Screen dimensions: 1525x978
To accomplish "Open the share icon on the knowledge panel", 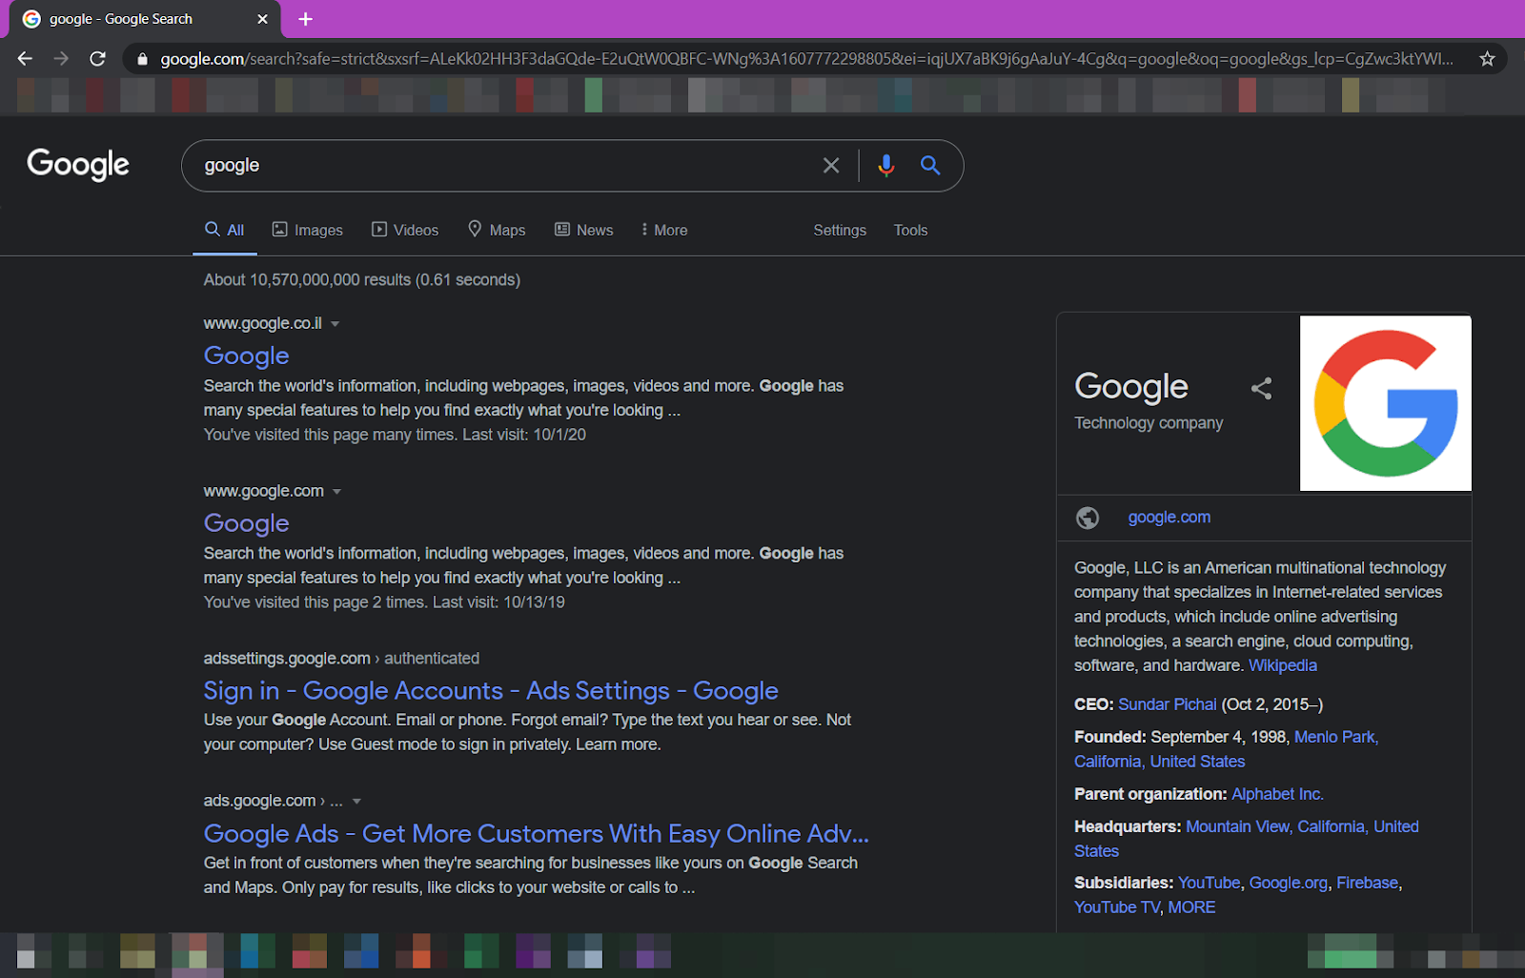I will 1261,388.
